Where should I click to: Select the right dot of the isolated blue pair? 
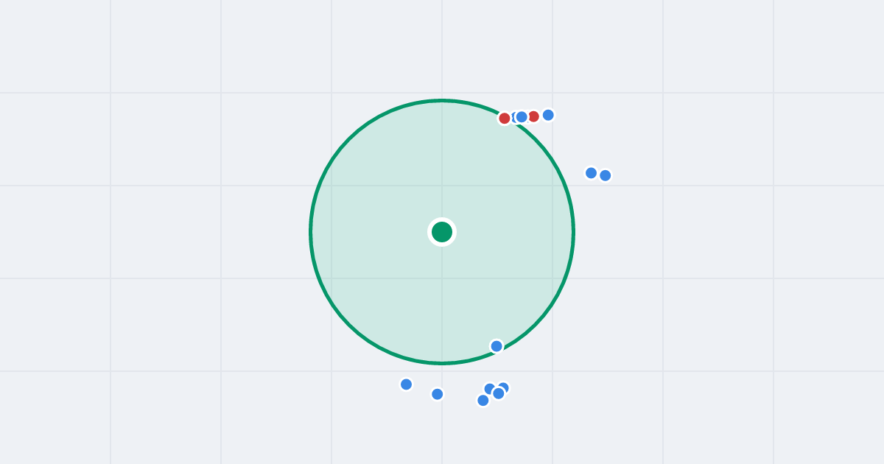click(605, 175)
